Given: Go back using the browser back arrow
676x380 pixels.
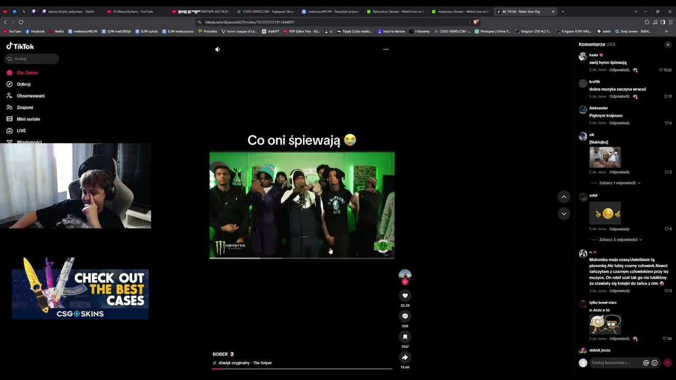Looking at the screenshot, I should [5, 22].
